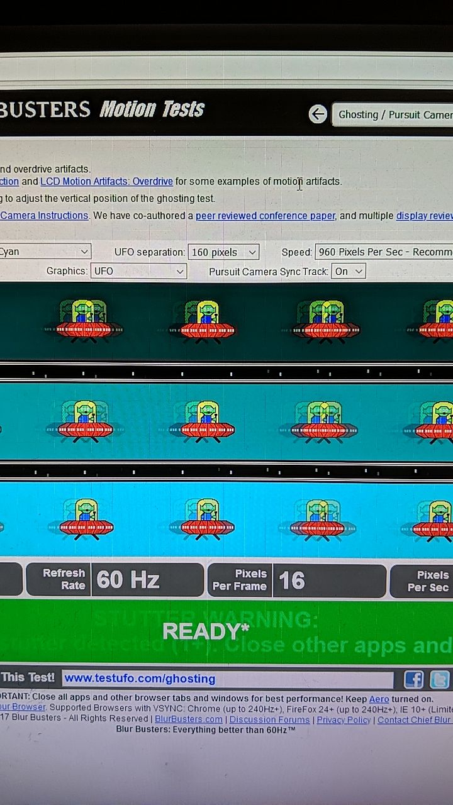This screenshot has width=453, height=805.
Task: Open the Aero link
Action: 379,699
